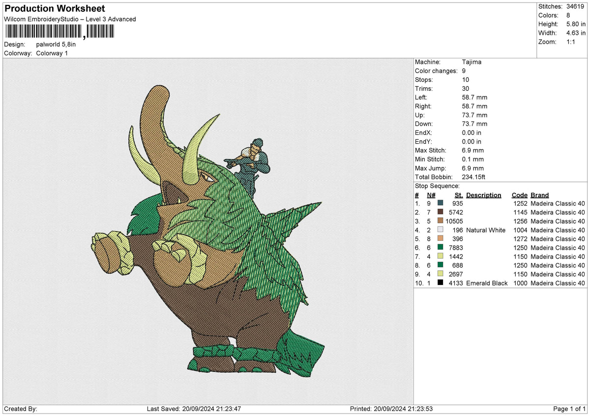
Task: Click the 'Production Worksheet' title
Action: [x=54, y=9]
